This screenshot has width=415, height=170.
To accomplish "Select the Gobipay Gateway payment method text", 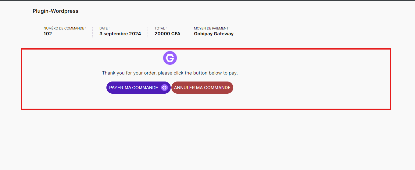I will 213,34.
